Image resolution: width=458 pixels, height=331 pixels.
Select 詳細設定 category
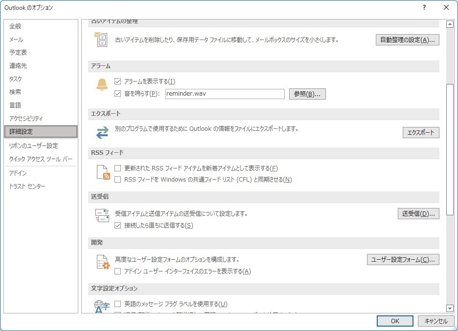[41, 131]
